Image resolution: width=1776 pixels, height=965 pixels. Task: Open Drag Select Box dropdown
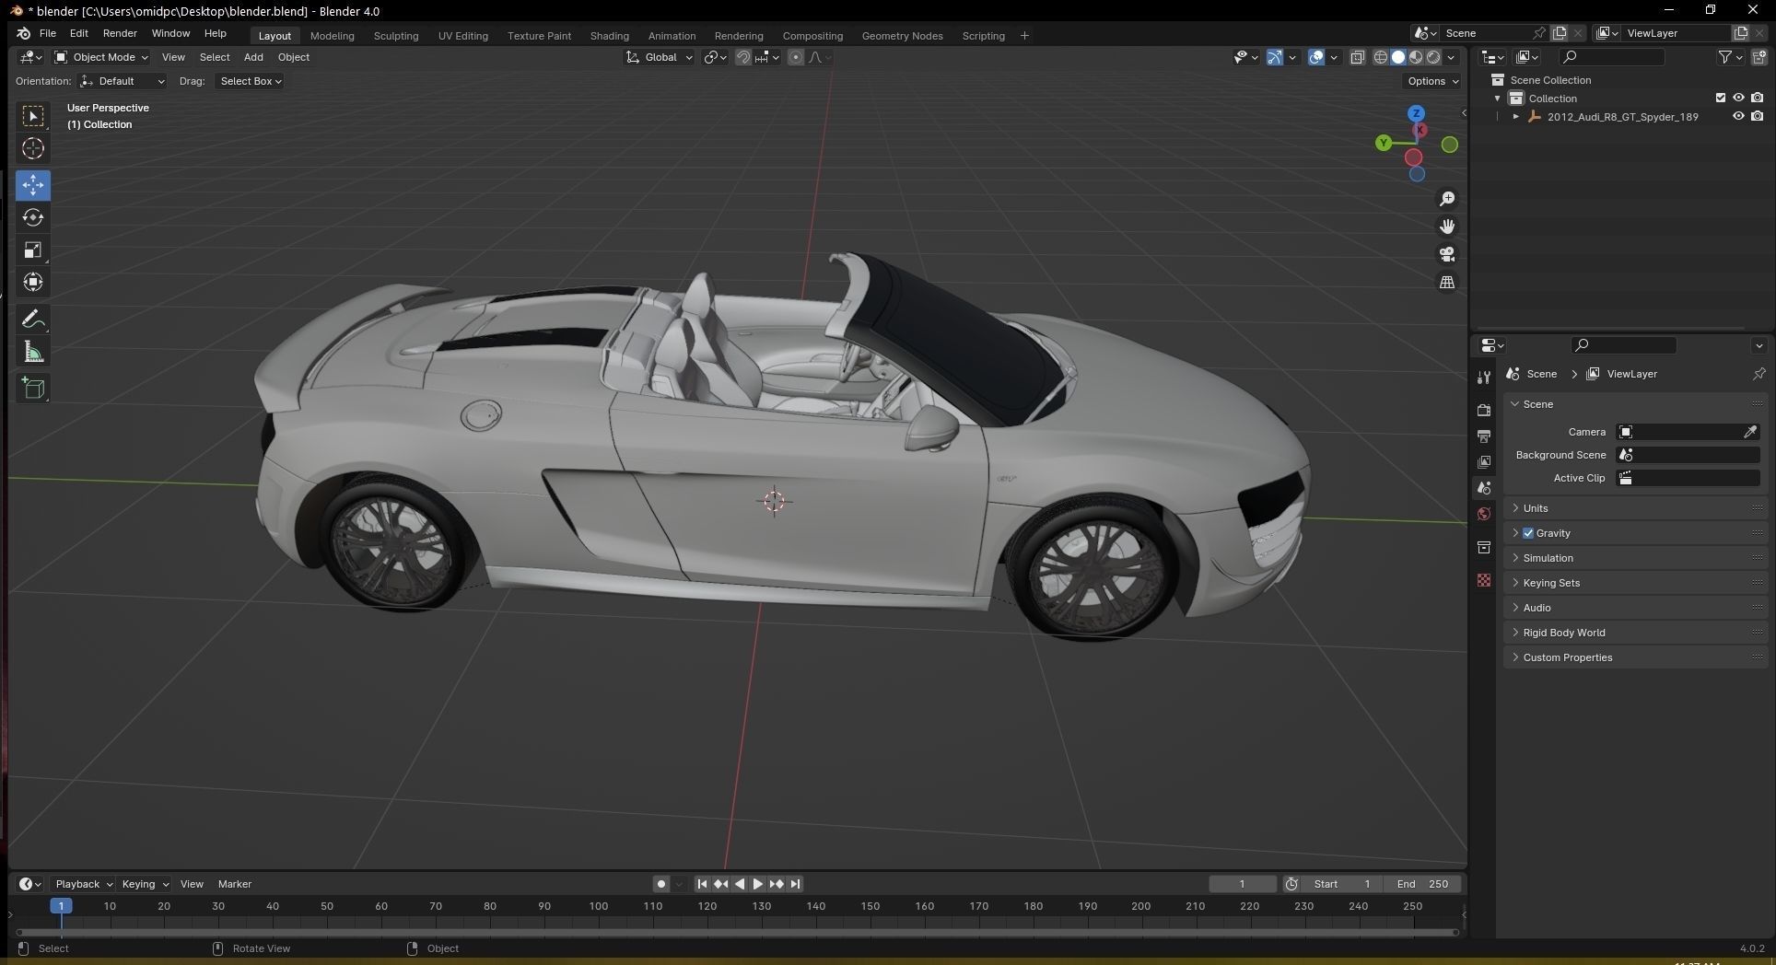250,81
